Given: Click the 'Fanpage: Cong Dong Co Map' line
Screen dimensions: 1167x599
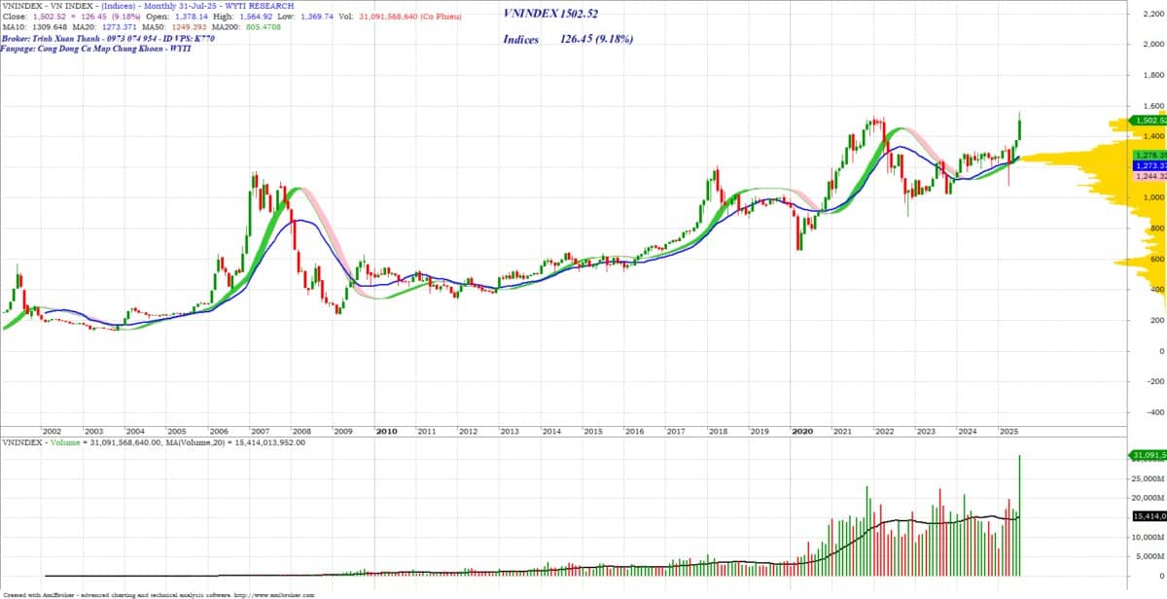Looking at the screenshot, I should (97, 48).
